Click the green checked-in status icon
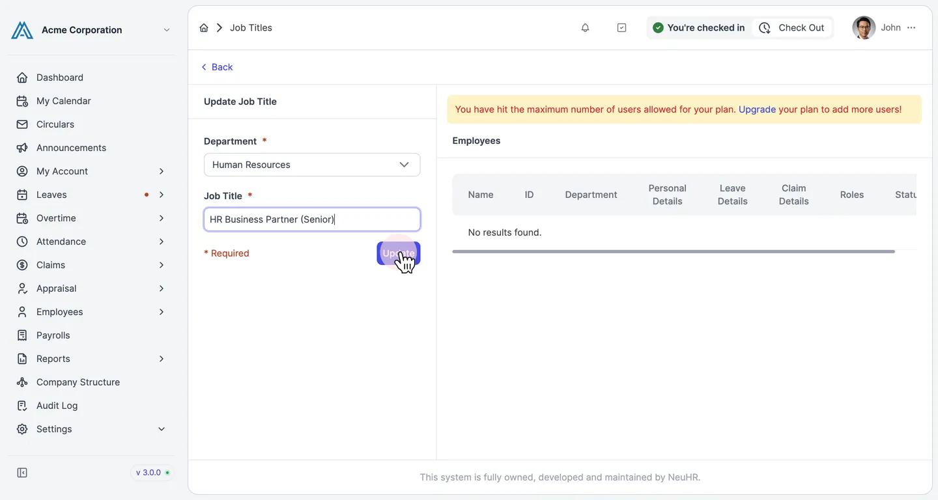This screenshot has height=500, width=938. [x=658, y=28]
